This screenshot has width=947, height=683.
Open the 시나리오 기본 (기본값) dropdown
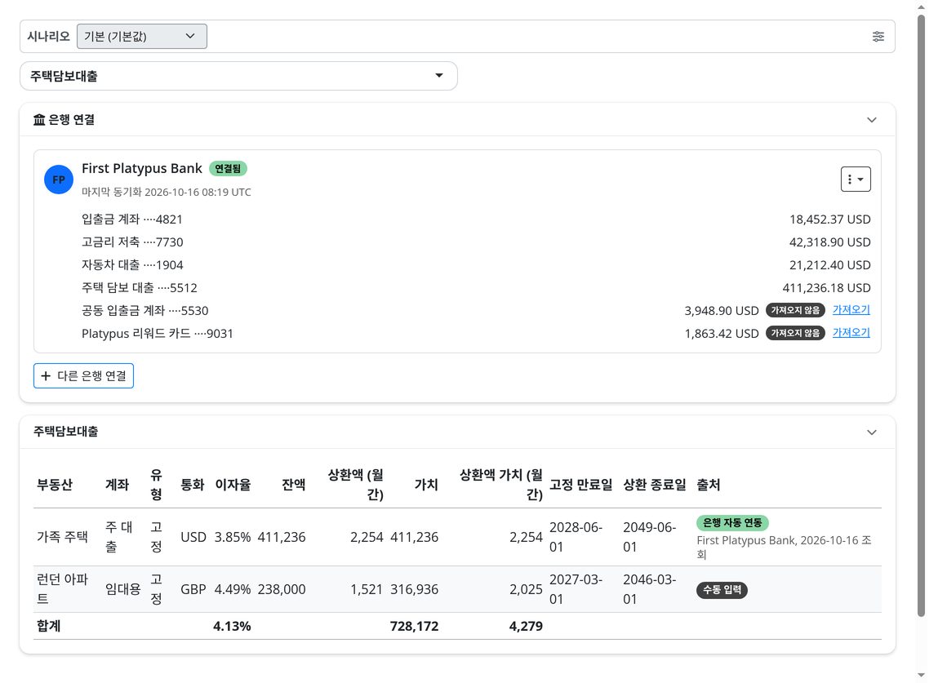(x=142, y=36)
